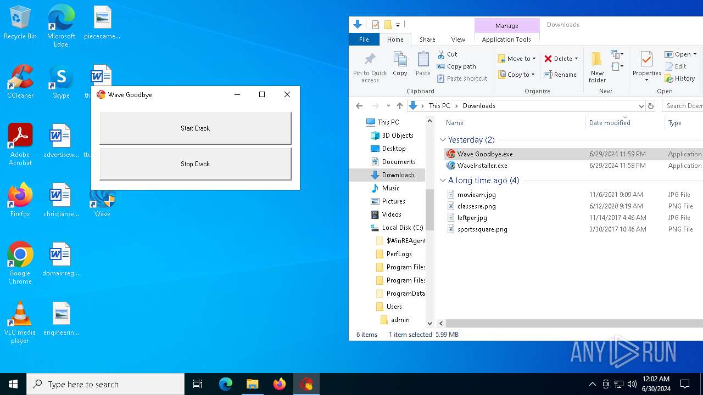Select Wave Goodbye.exe file
The height and width of the screenshot is (395, 703).
(x=485, y=154)
